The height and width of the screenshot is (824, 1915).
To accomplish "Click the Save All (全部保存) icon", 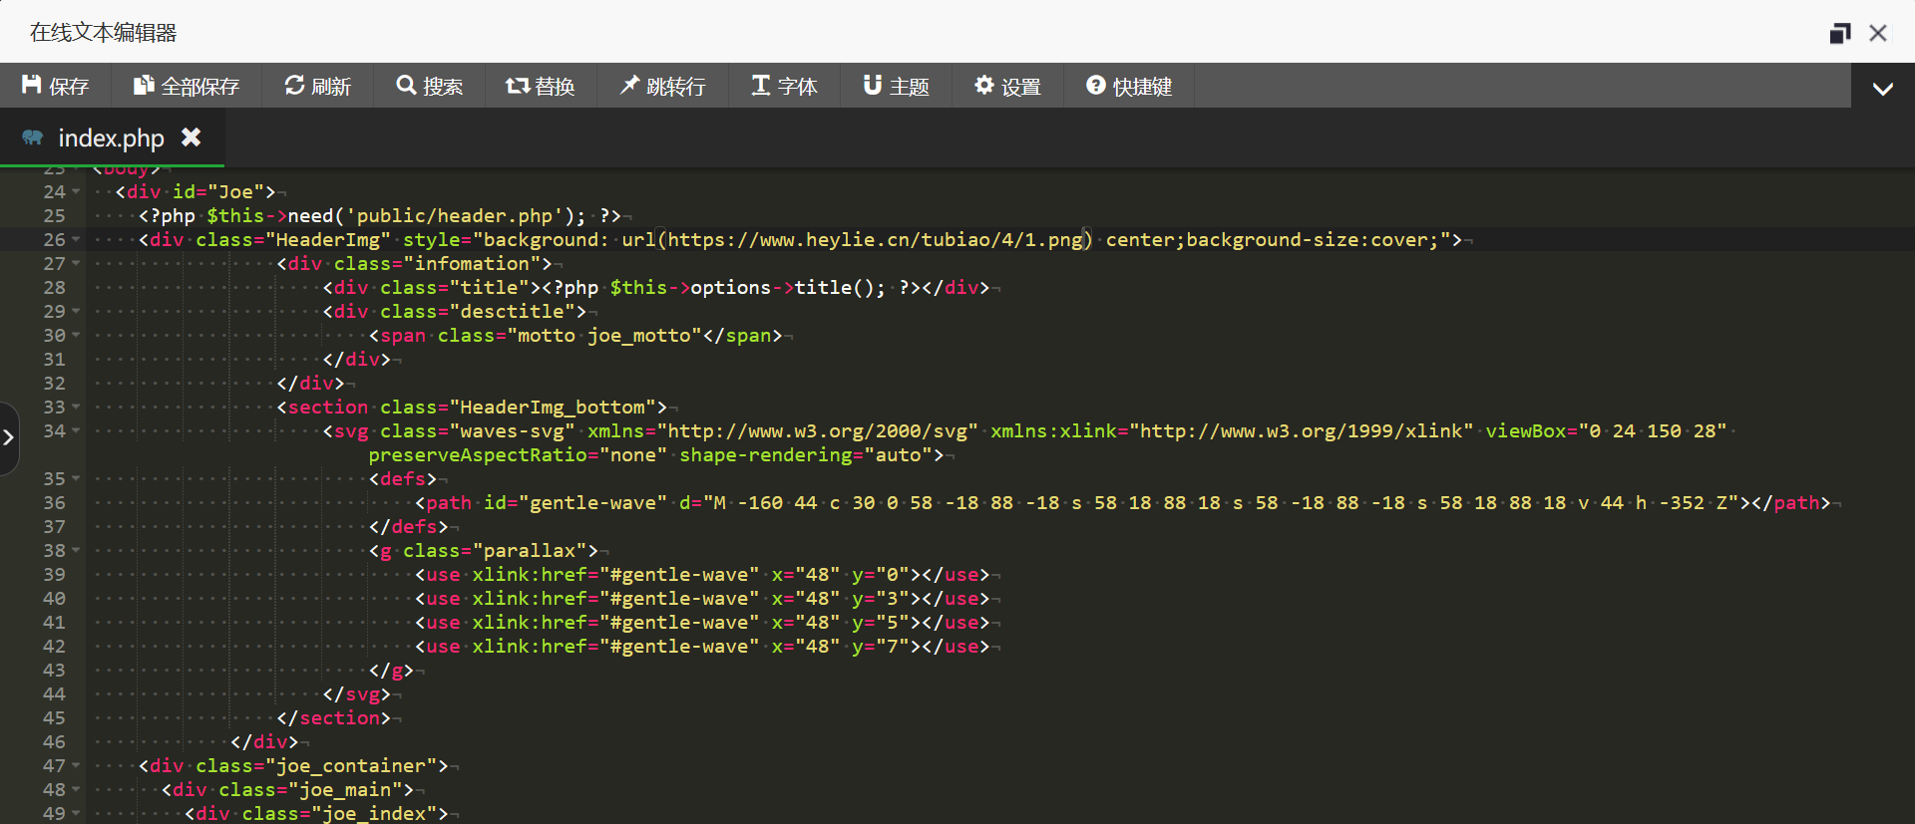I will point(144,86).
